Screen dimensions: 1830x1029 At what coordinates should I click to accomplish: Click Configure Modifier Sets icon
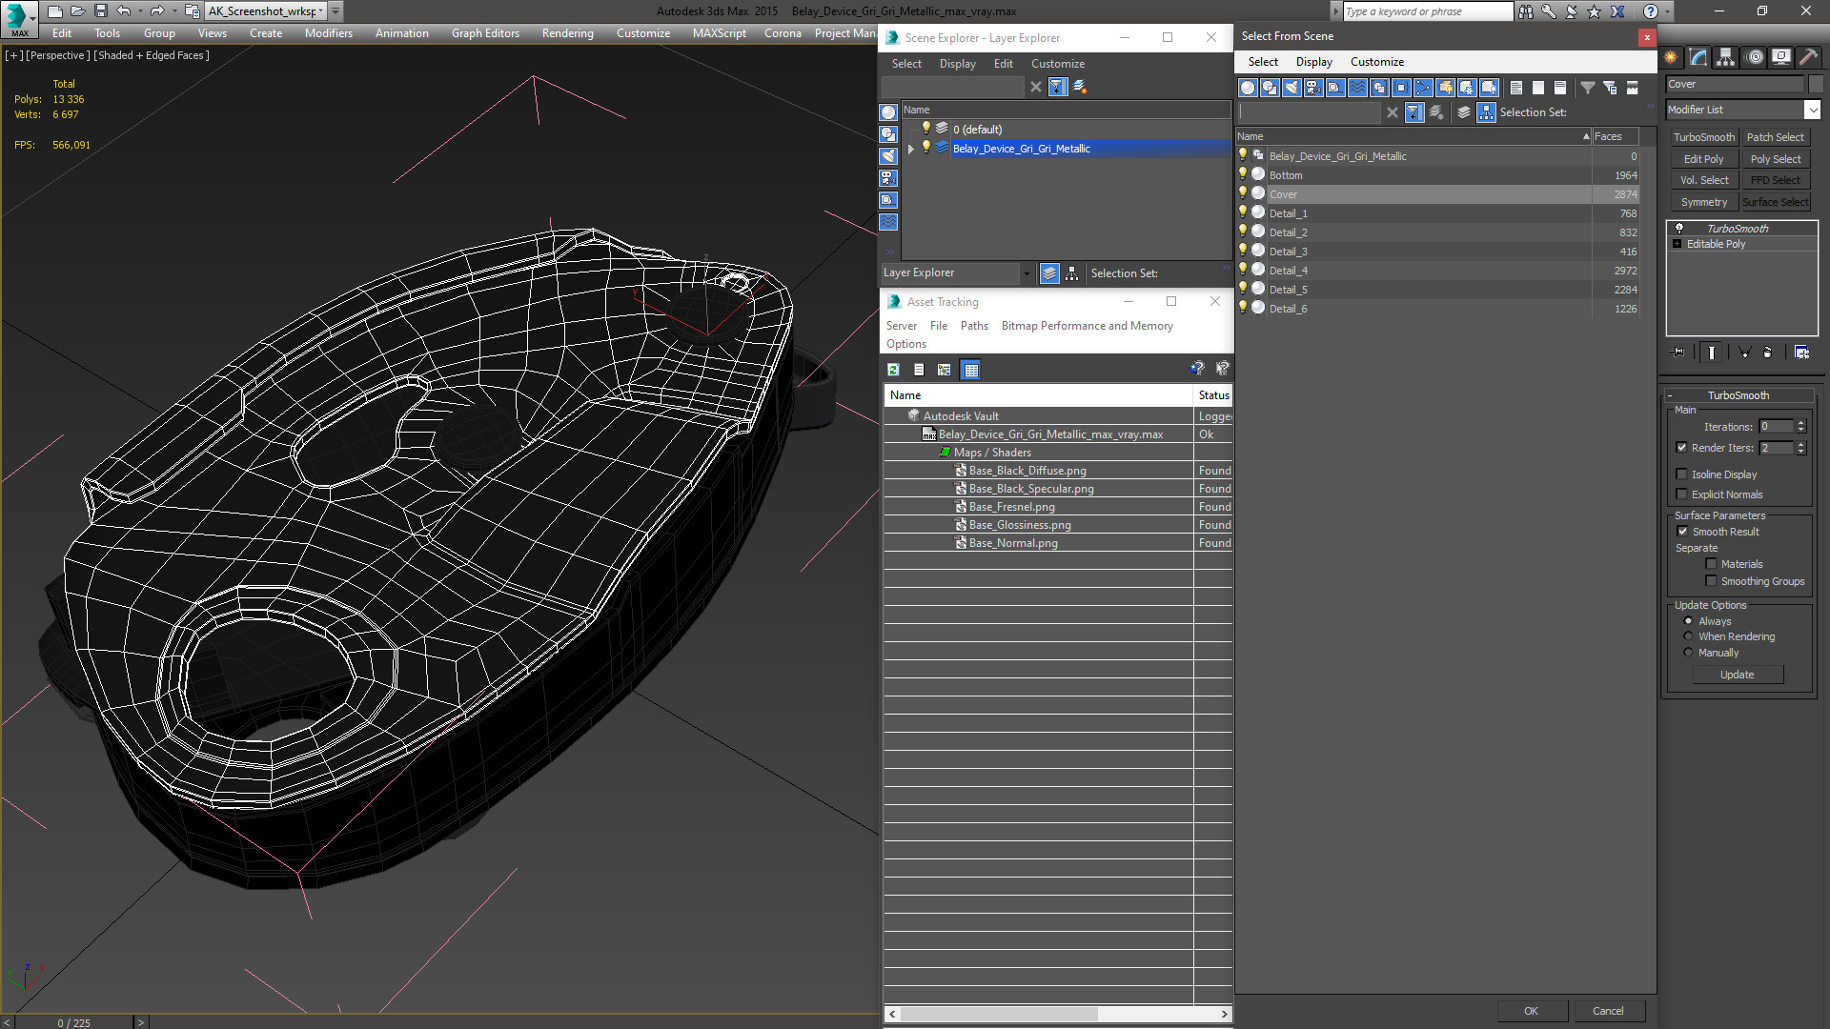[x=1801, y=353]
